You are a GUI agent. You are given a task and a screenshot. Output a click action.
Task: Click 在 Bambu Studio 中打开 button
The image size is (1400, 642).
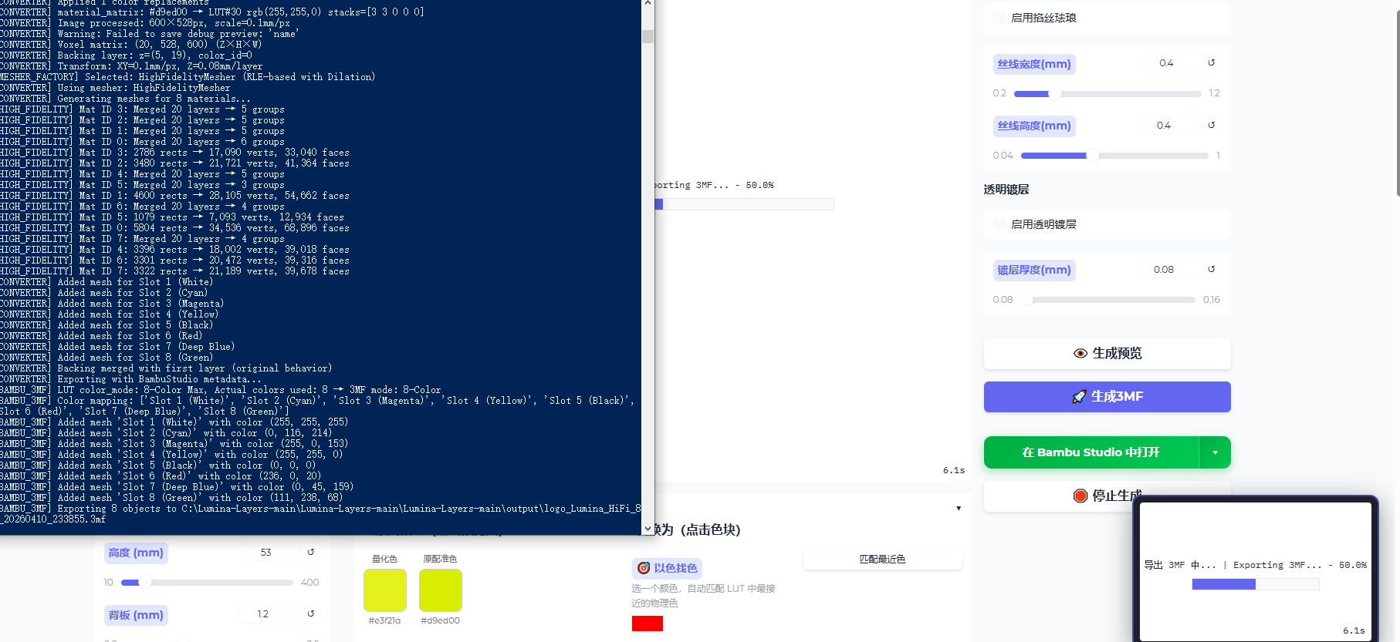1091,452
